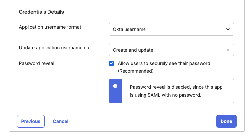Click the Done button
The image size is (251, 137).
point(226,121)
